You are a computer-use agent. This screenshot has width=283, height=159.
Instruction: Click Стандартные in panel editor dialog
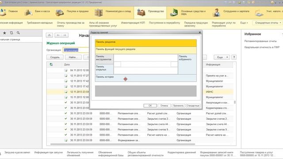(193, 106)
